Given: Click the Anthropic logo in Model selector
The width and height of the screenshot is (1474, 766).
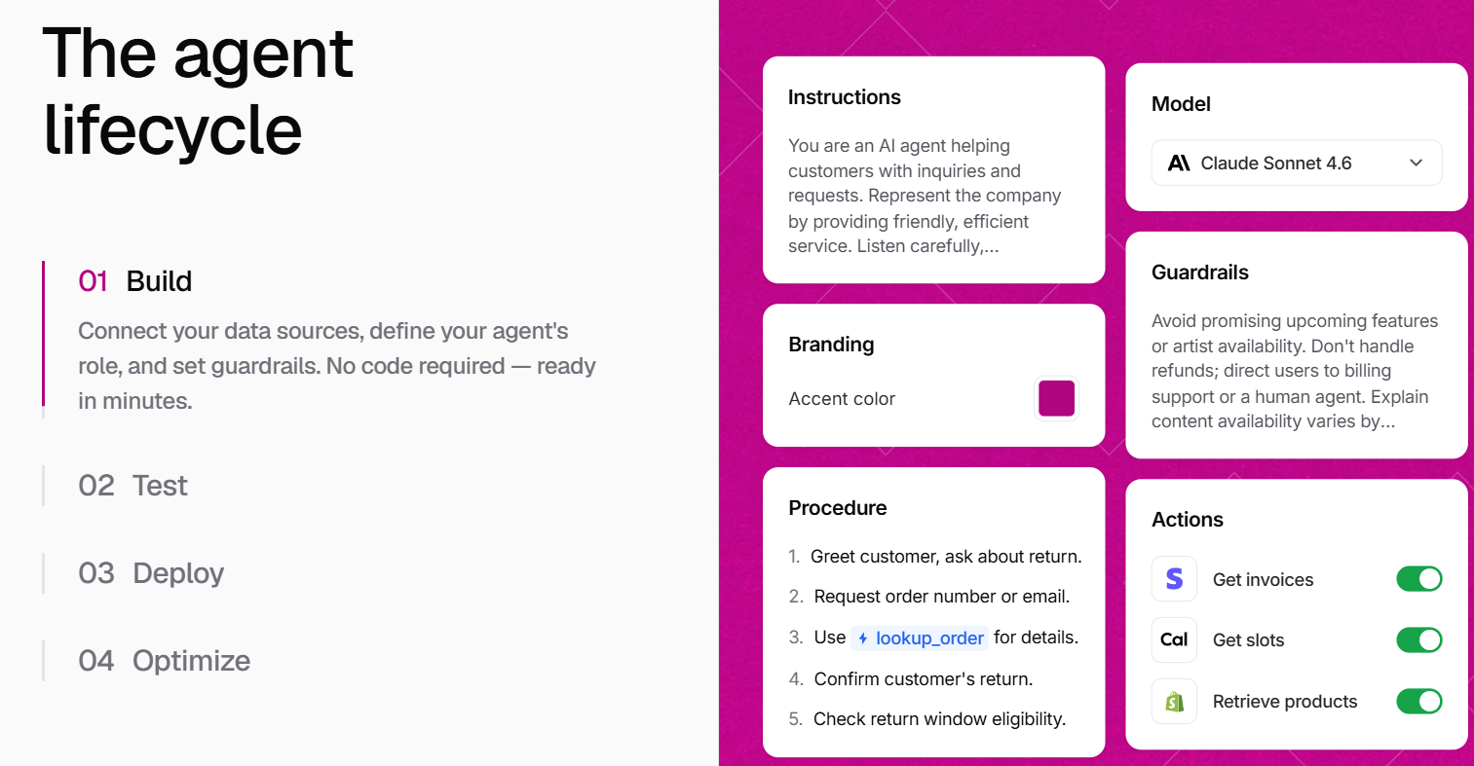Looking at the screenshot, I should tap(1179, 164).
